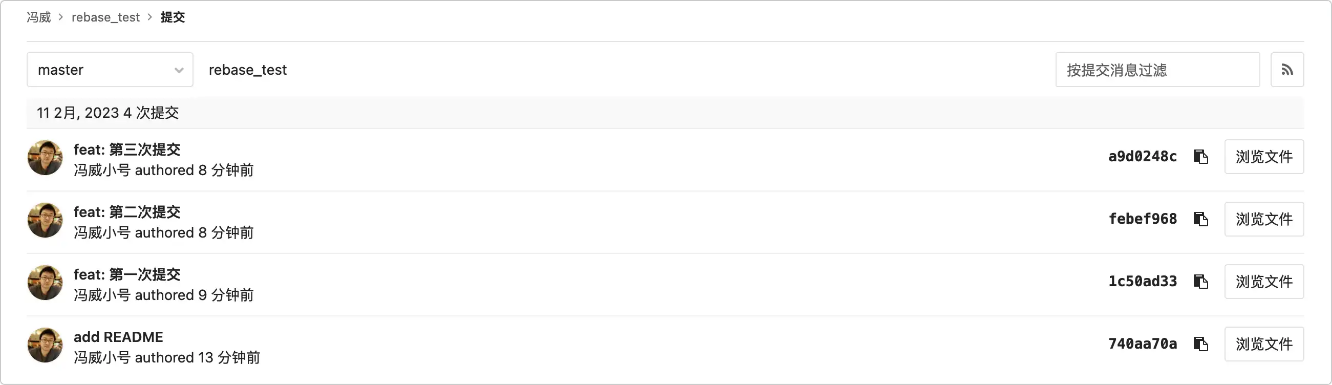This screenshot has width=1332, height=385.
Task: Open the 'add README' commit
Action: pos(118,337)
